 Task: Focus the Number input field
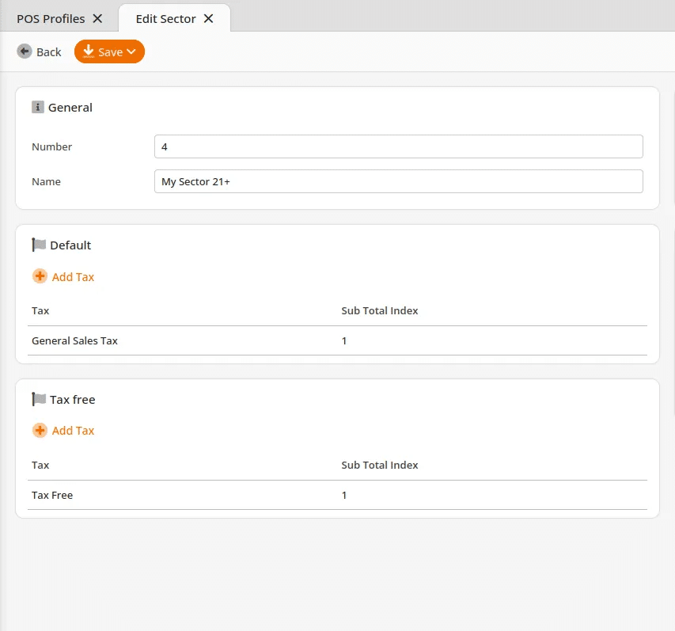[399, 146]
